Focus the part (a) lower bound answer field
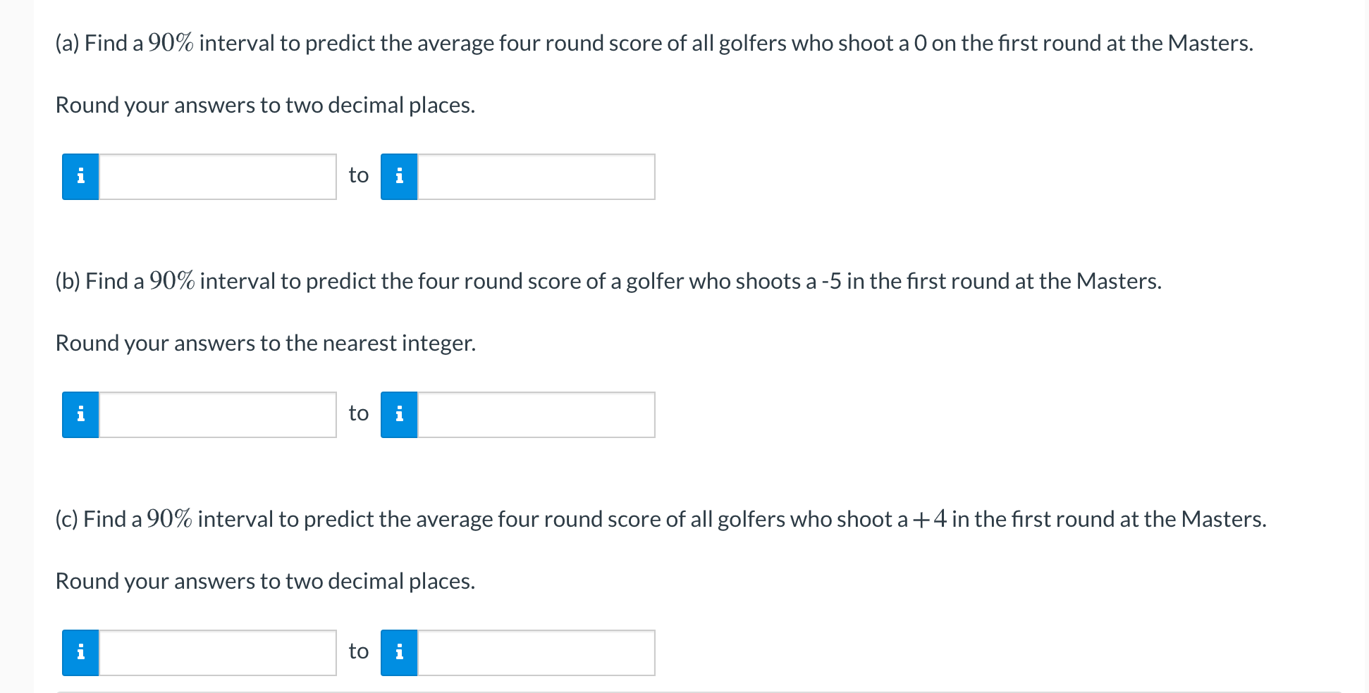Screen dimensions: 1369x693 (x=218, y=177)
